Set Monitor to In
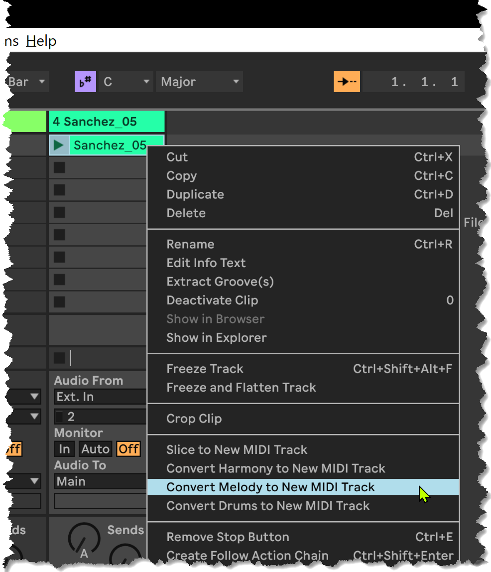The image size is (491, 572). coord(64,449)
